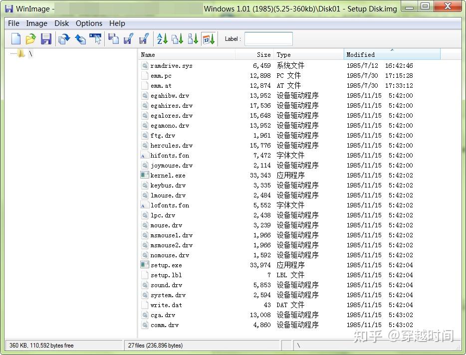Open the Image menu
Viewport: 466px width, 355px height.
pos(36,23)
